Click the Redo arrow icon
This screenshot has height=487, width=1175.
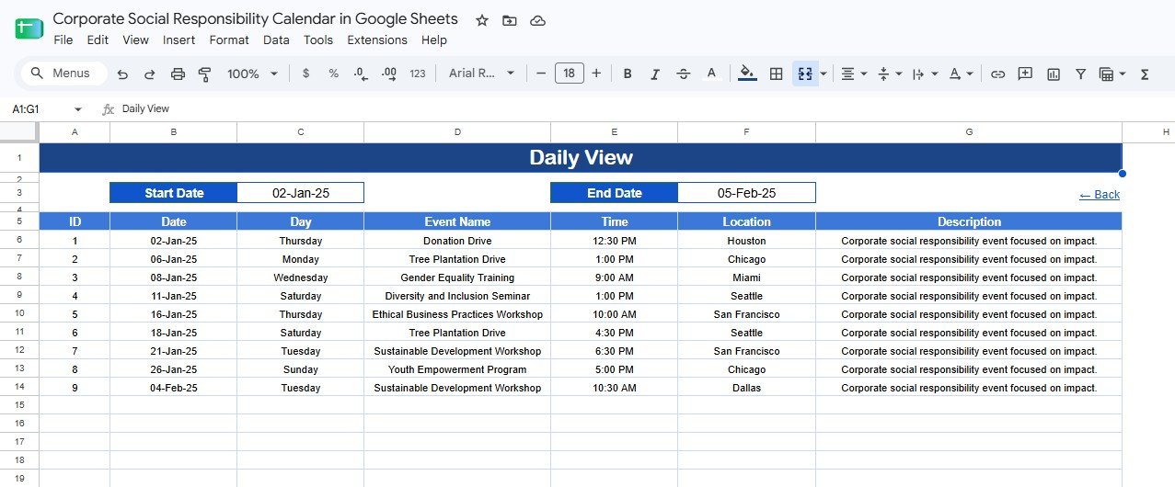coord(149,74)
